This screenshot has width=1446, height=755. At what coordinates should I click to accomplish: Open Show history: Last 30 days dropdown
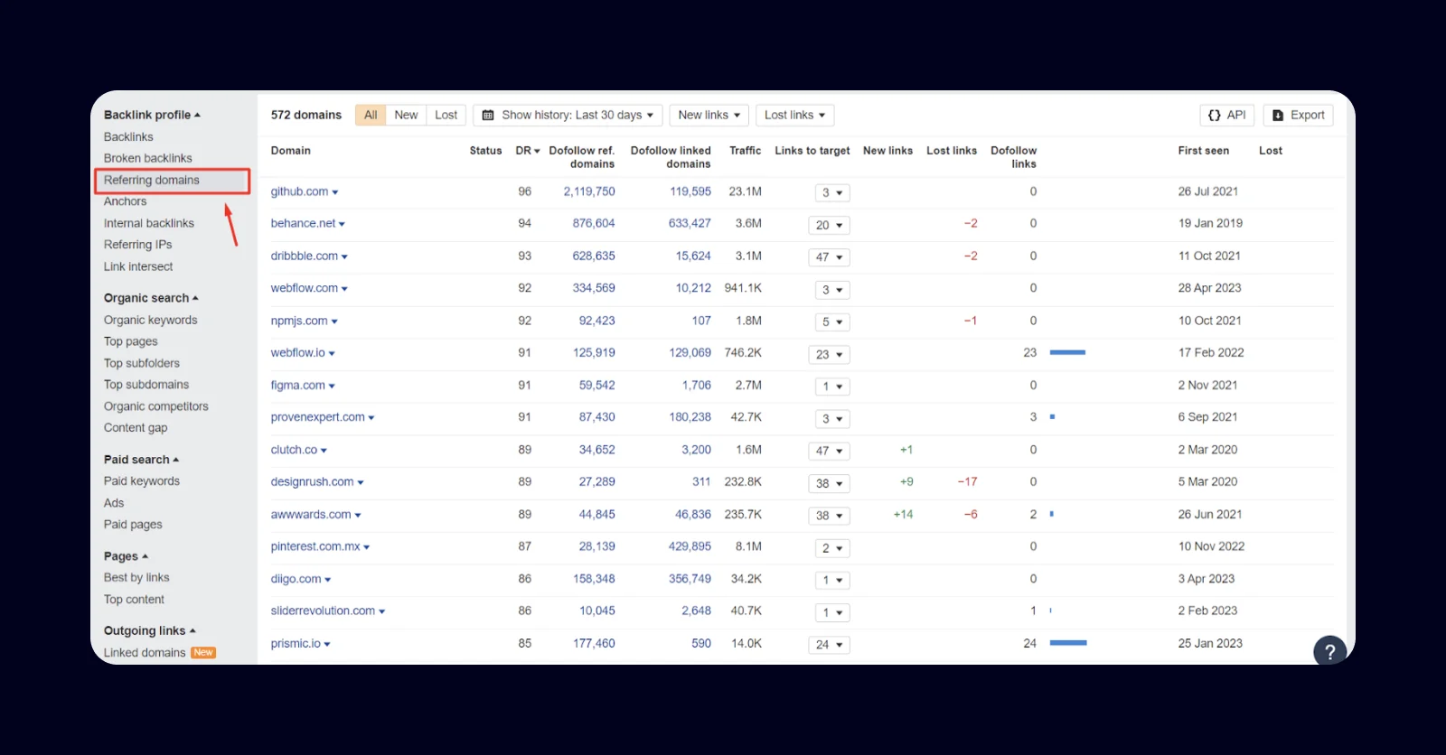point(568,115)
